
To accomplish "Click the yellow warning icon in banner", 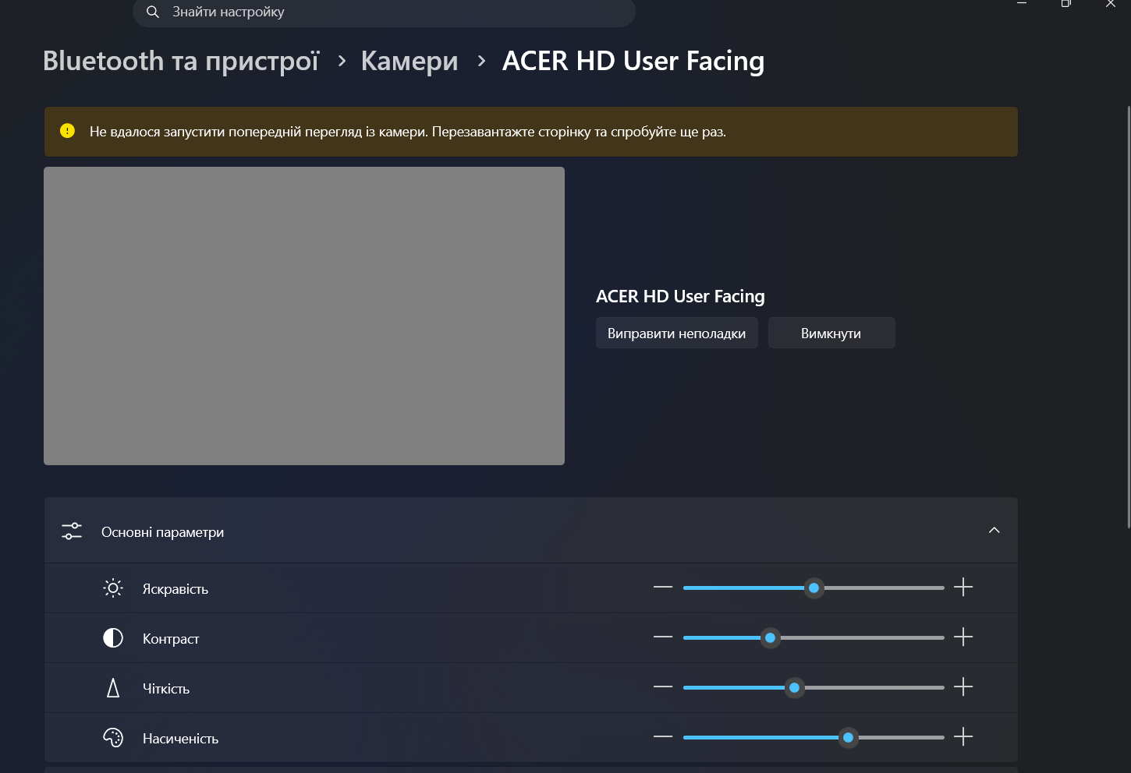I will 68,131.
